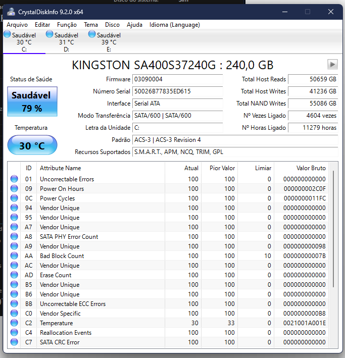Click raw value 0000000011FC of Power Cycles
Screen dimensions: 345x358
point(305,198)
